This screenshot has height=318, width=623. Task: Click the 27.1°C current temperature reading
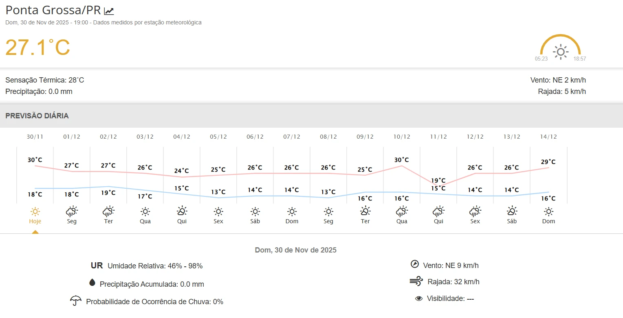coord(37,47)
